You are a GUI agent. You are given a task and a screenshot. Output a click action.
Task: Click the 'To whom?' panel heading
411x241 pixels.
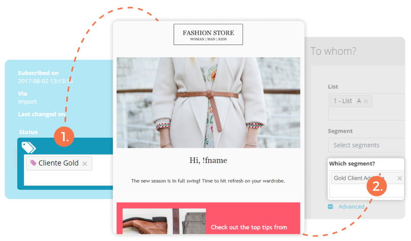click(333, 51)
